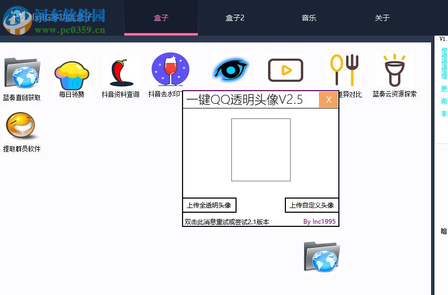The height and width of the screenshot is (295, 448).
Task: Click the spoon and fork icon
Action: (344, 70)
